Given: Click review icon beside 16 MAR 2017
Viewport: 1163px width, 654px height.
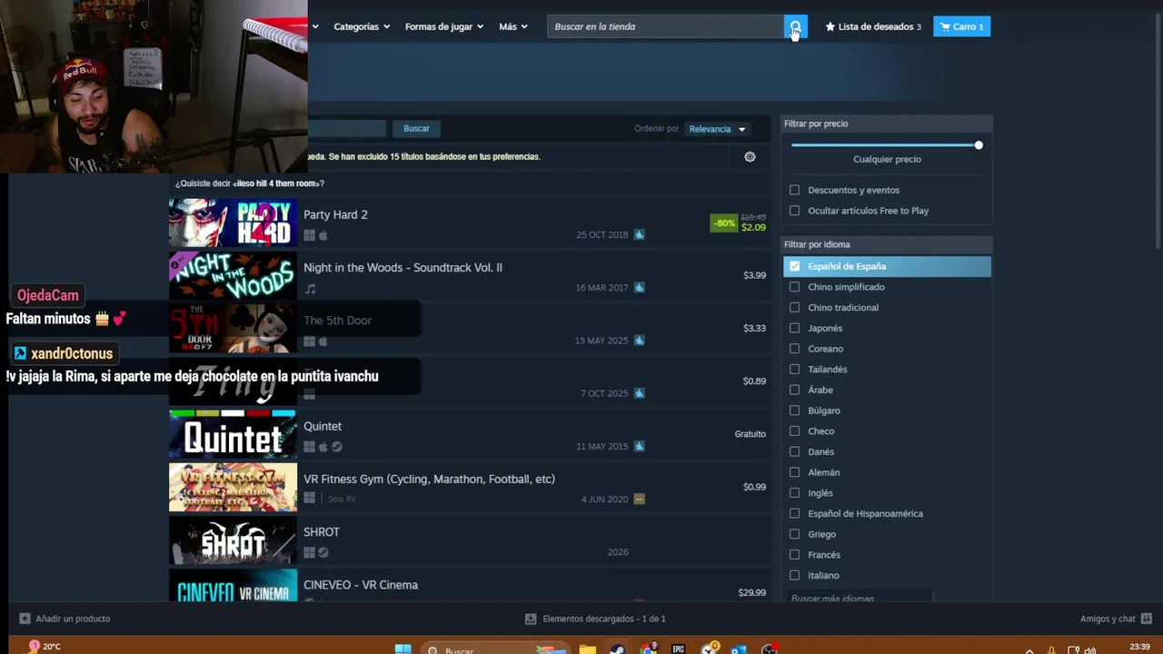Looking at the screenshot, I should (639, 287).
